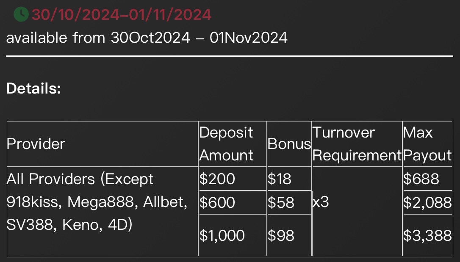Click the Max Payout column header
This screenshot has height=262, width=460.
[427, 144]
